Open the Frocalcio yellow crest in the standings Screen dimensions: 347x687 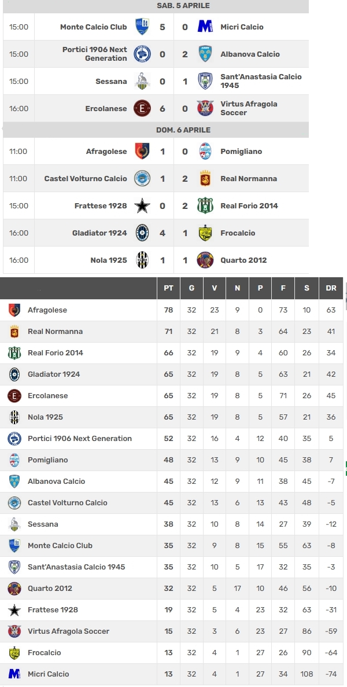14,652
